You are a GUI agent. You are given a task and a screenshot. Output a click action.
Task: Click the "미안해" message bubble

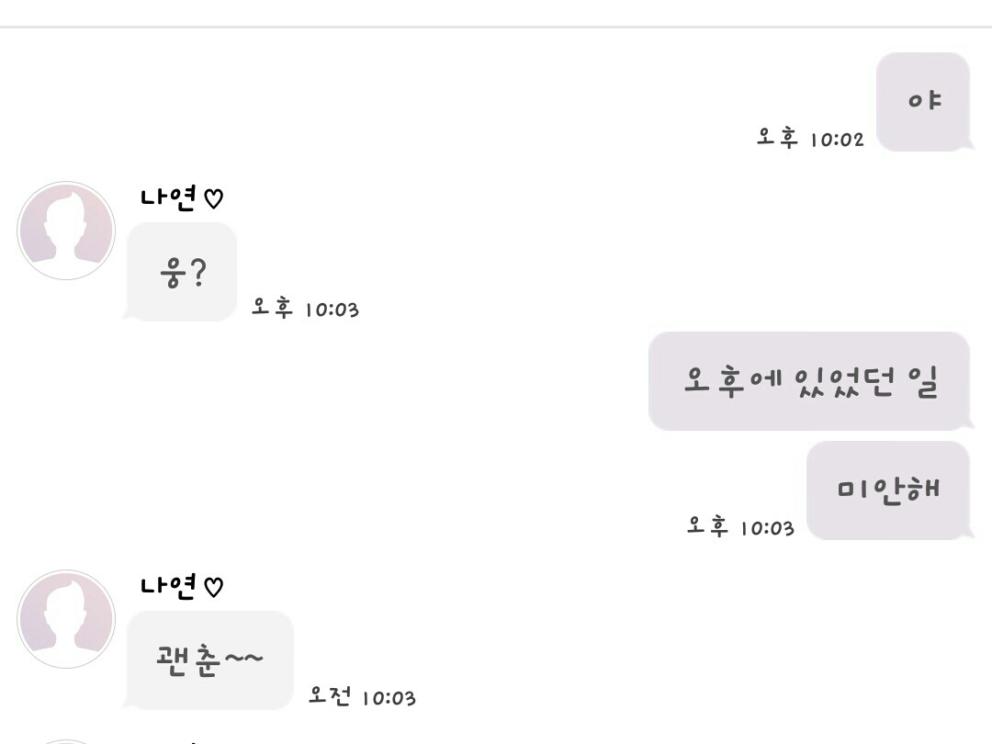[888, 490]
